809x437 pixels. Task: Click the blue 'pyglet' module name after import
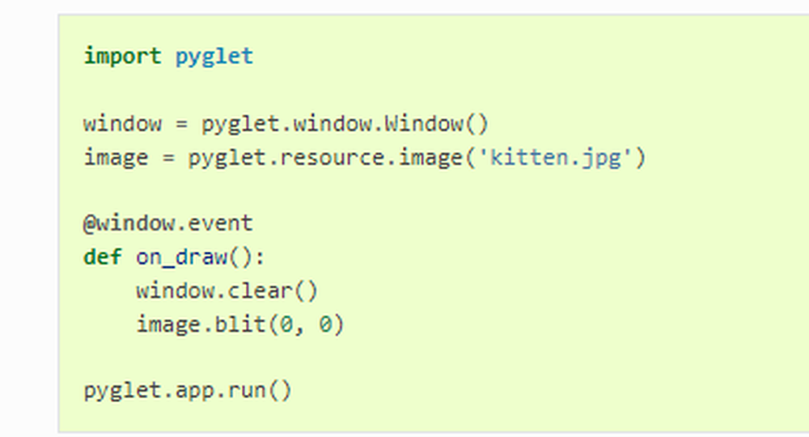pyautogui.click(x=214, y=57)
